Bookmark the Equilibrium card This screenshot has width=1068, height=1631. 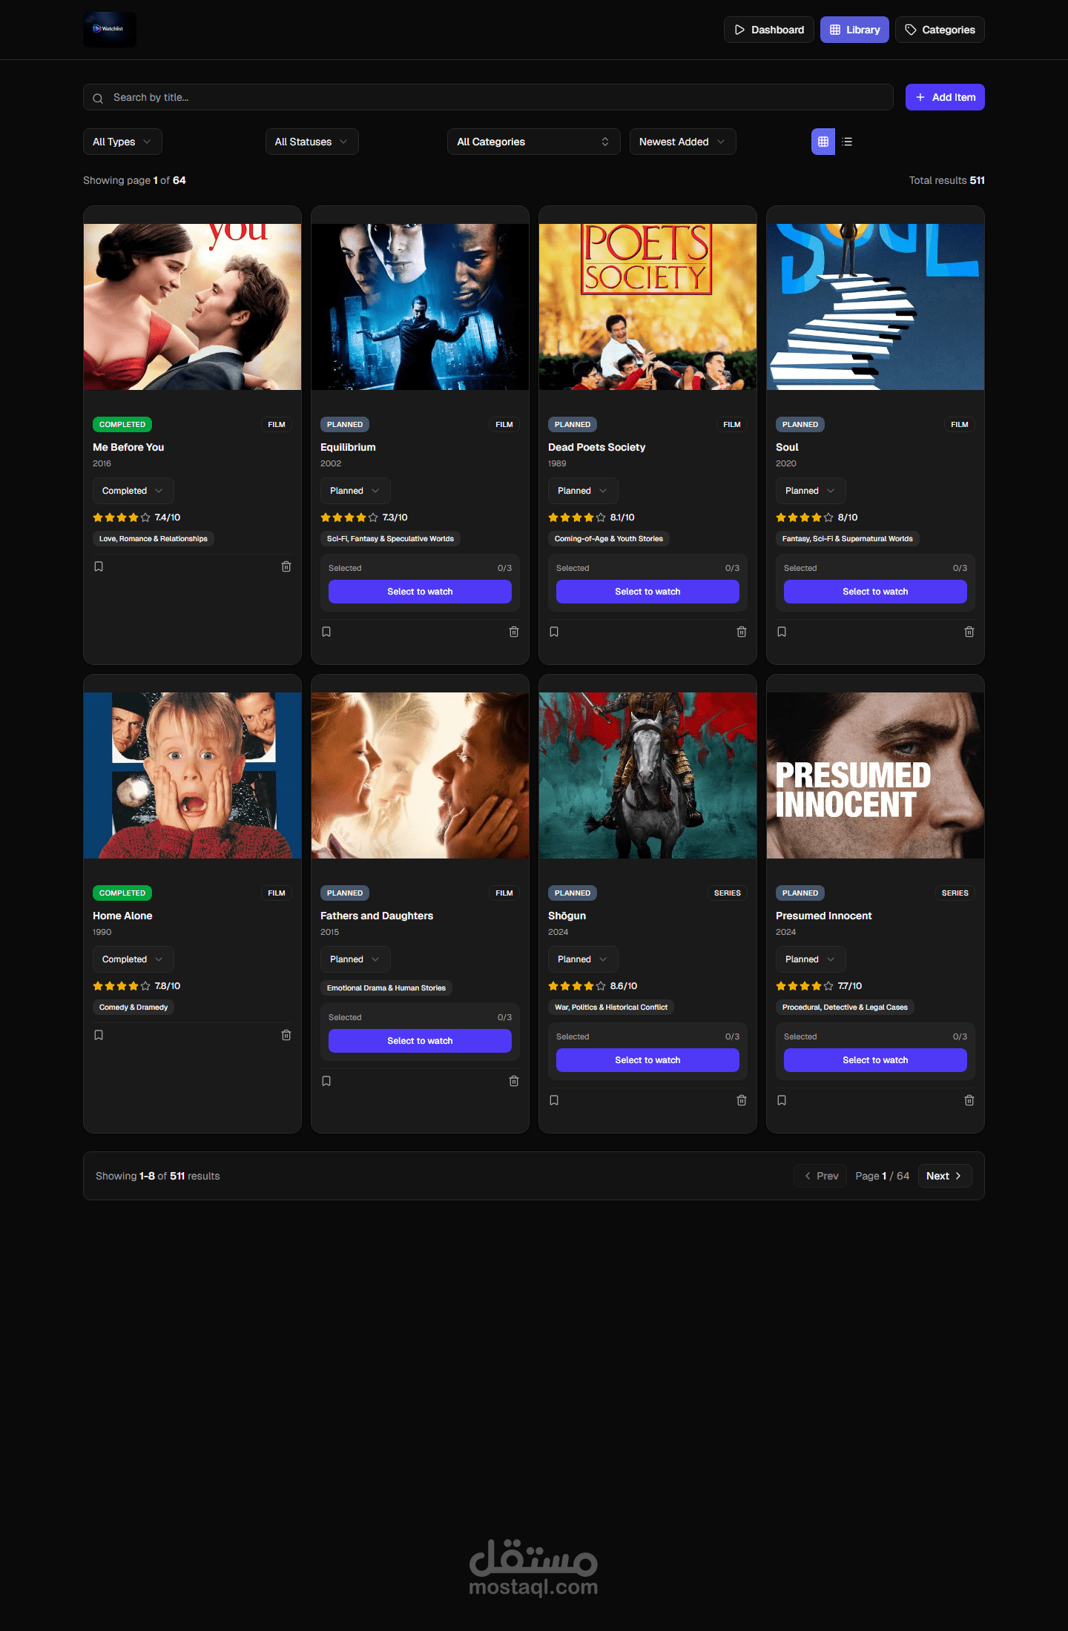(326, 632)
